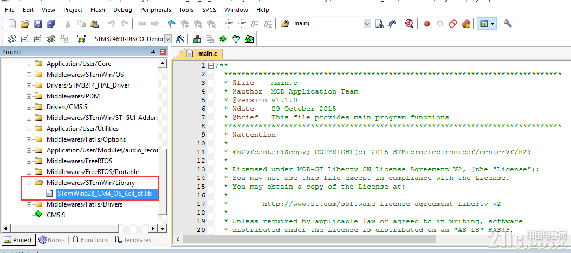
Task: Select the CMSIS component item
Action: 56,215
